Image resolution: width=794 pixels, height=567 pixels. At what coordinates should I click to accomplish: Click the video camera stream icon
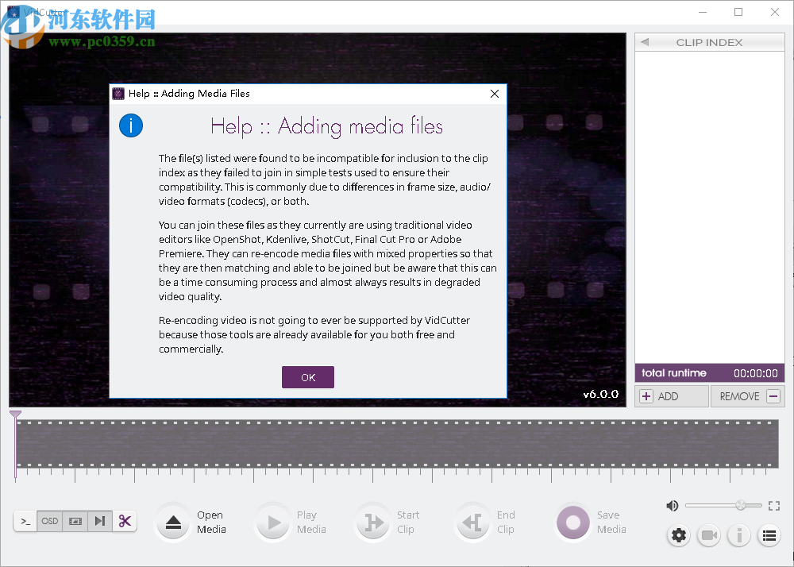[709, 535]
